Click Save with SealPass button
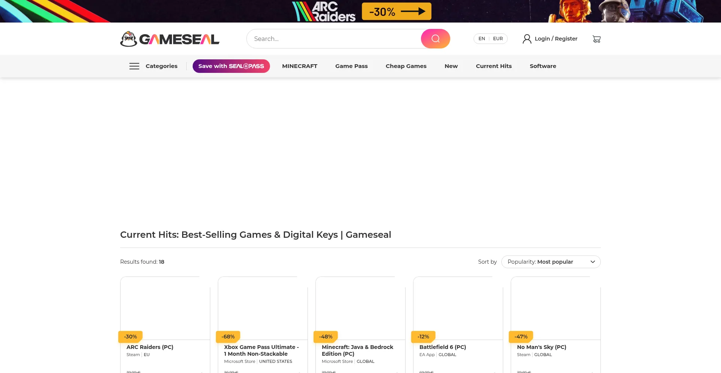The image size is (721, 373). click(231, 66)
